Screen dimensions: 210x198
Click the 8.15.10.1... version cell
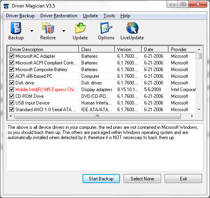(127, 90)
